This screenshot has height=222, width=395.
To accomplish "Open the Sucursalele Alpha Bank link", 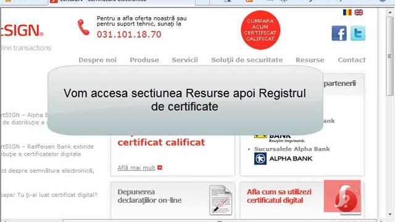I will 292,149.
